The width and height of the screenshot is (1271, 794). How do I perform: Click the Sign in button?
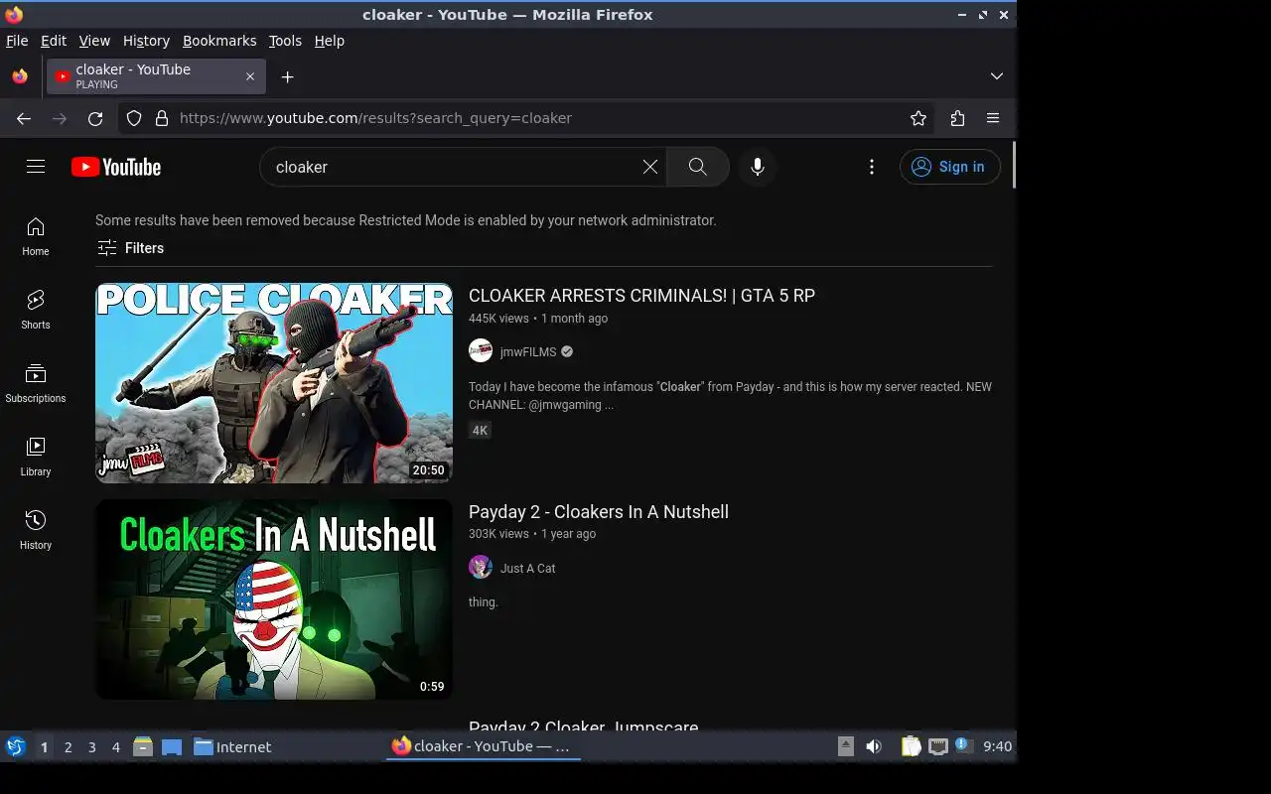click(x=950, y=167)
